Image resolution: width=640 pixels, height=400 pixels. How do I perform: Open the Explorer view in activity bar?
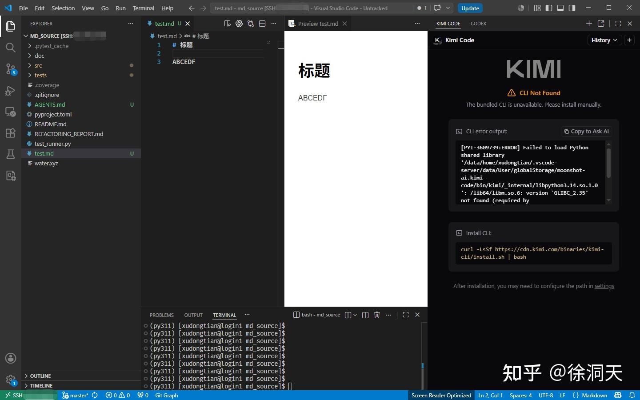[11, 26]
